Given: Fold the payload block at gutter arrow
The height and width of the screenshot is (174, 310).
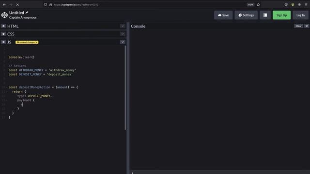Looking at the screenshot, I should [x=7, y=100].
